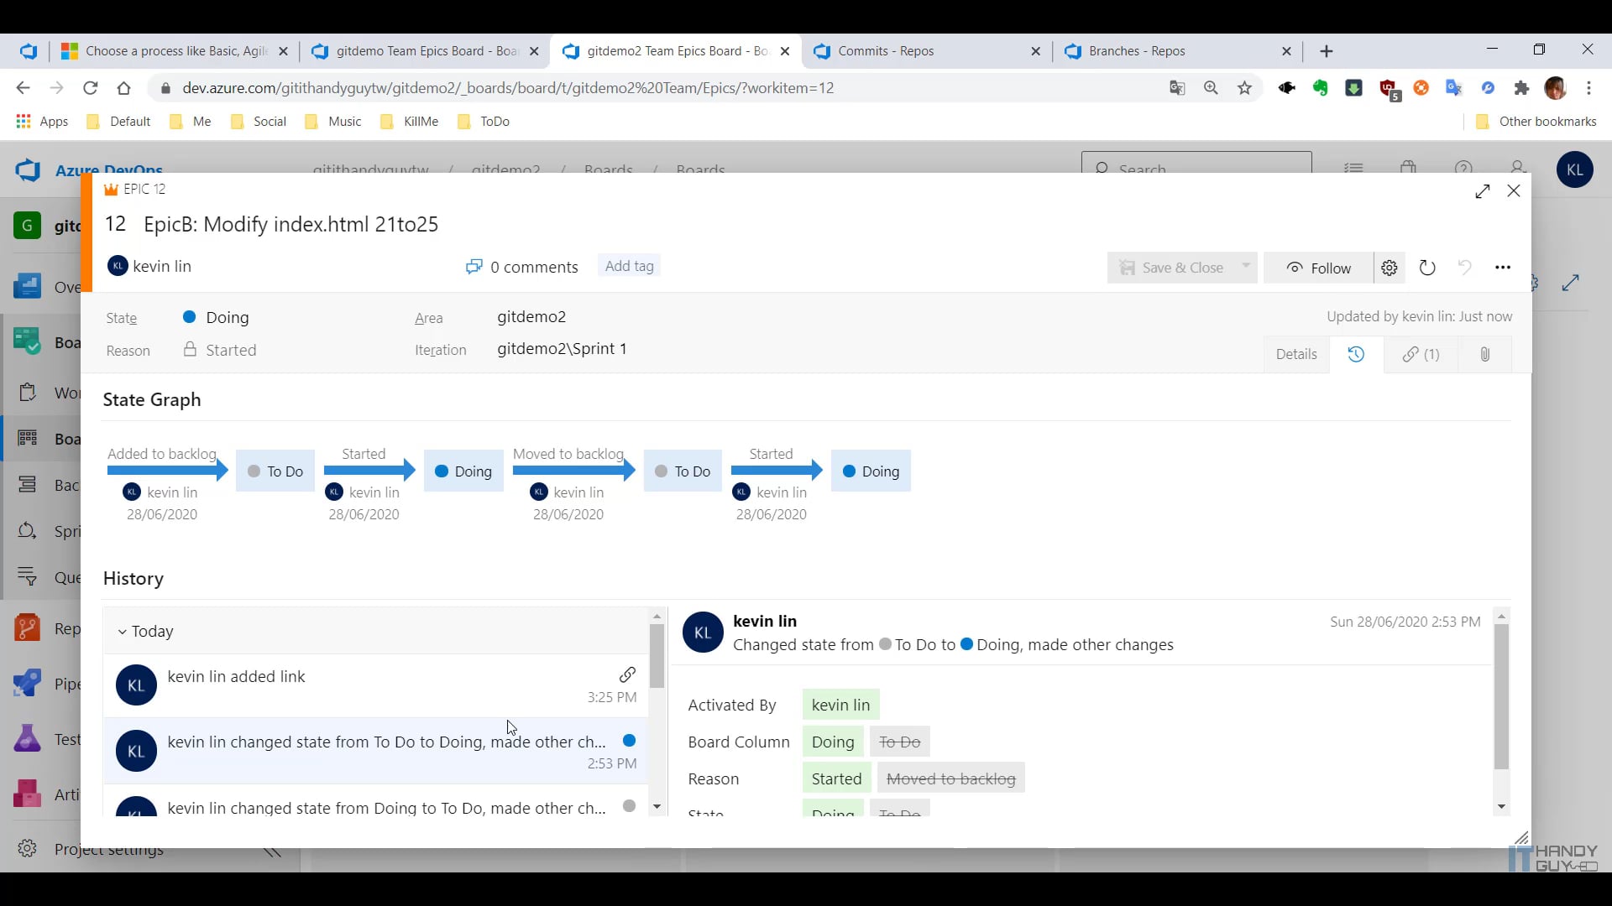This screenshot has width=1612, height=906.
Task: Refresh the work item with the refresh icon
Action: [x=1427, y=267]
